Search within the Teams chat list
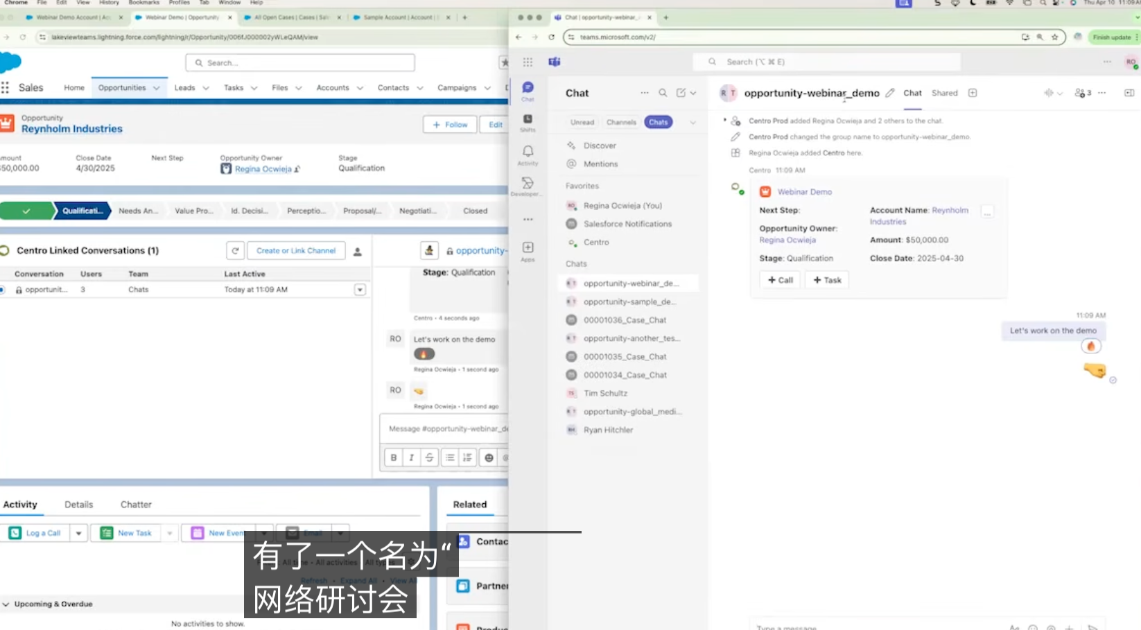The width and height of the screenshot is (1141, 630). pos(663,93)
